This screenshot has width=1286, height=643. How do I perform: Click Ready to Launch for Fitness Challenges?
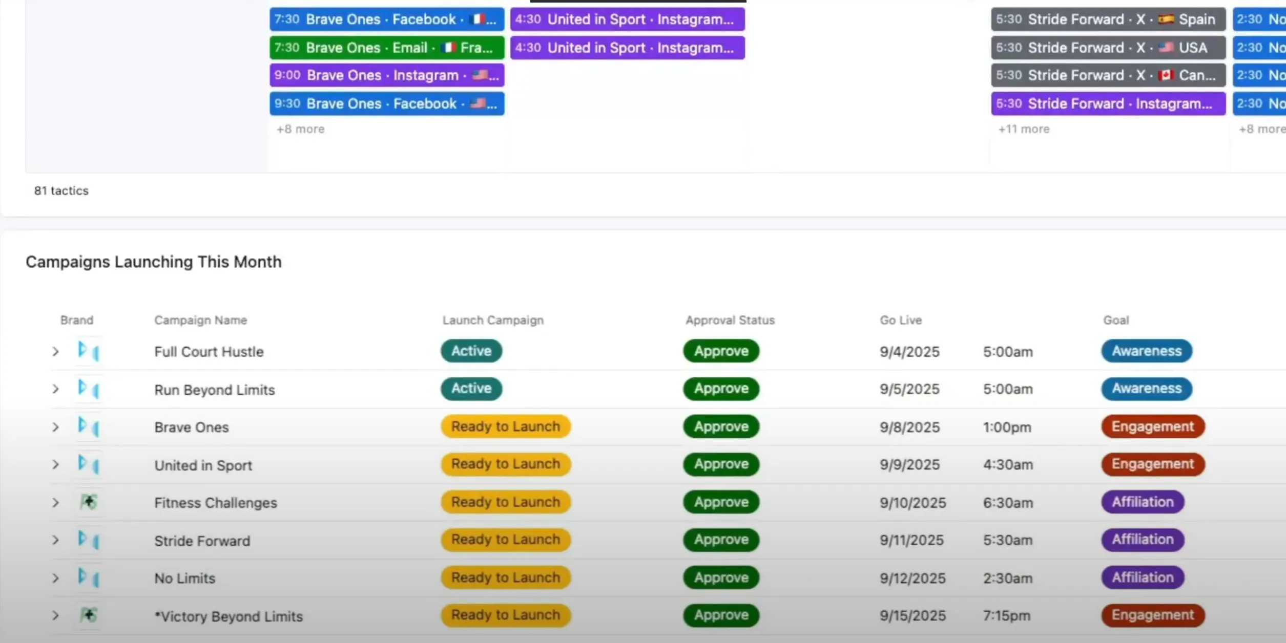coord(506,502)
